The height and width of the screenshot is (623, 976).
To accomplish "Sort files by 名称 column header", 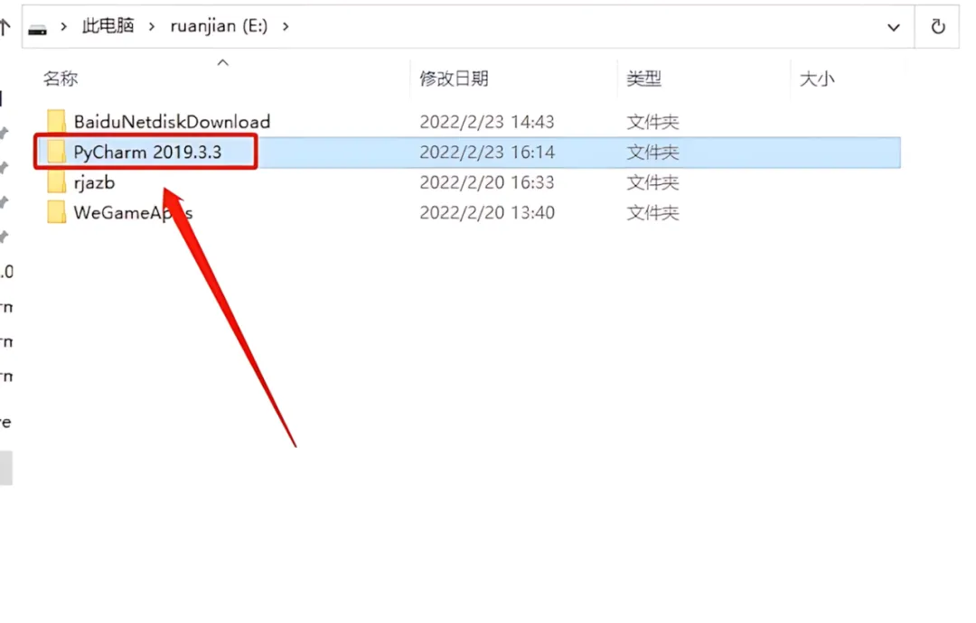I will click(x=61, y=79).
